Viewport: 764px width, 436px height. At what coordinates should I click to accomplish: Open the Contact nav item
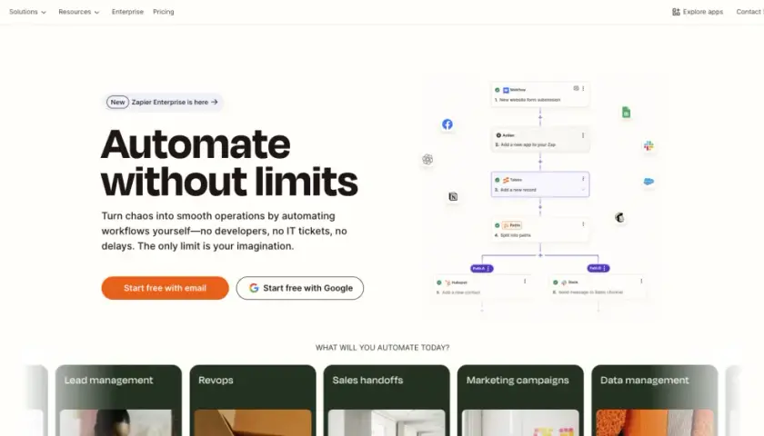(x=749, y=12)
